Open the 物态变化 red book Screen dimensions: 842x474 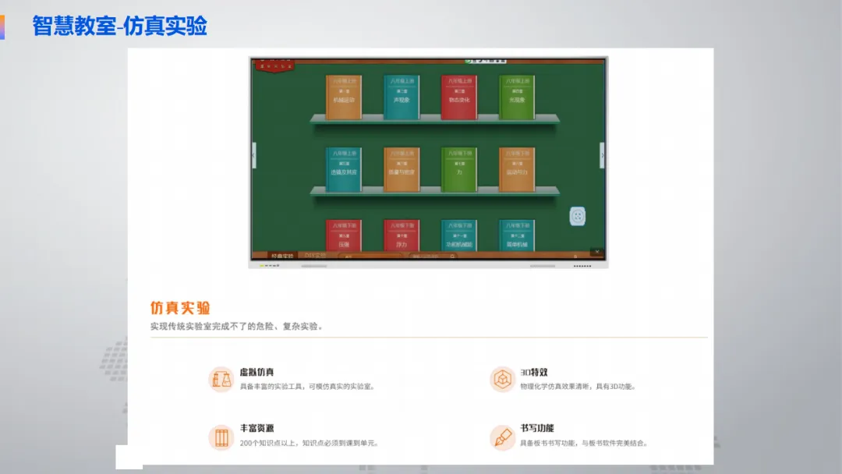pyautogui.click(x=459, y=97)
